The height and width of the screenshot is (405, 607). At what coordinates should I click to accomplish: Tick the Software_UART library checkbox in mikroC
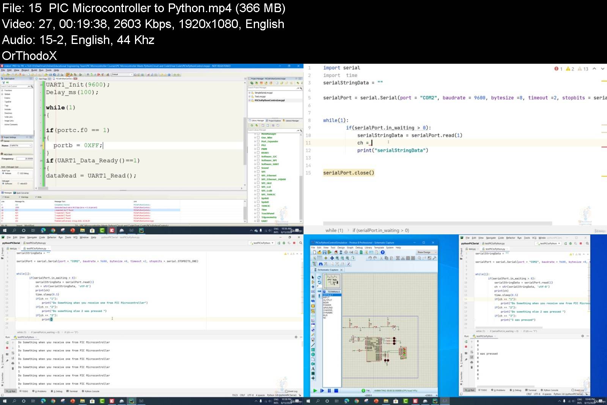pos(258,164)
